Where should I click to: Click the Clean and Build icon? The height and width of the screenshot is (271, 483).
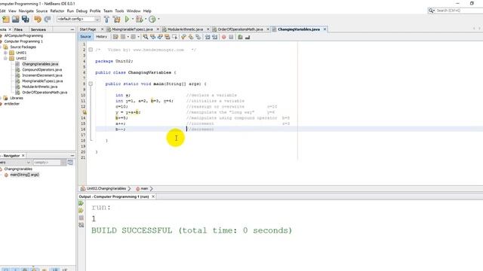click(117, 20)
